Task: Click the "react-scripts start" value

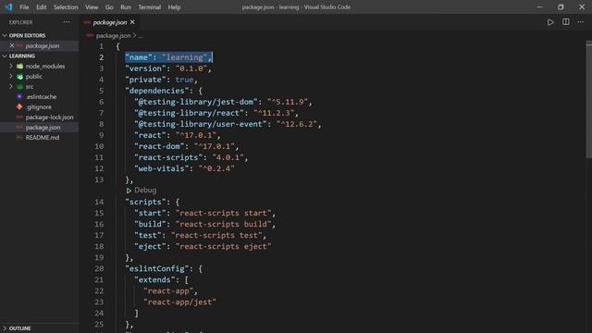Action: tap(223, 213)
